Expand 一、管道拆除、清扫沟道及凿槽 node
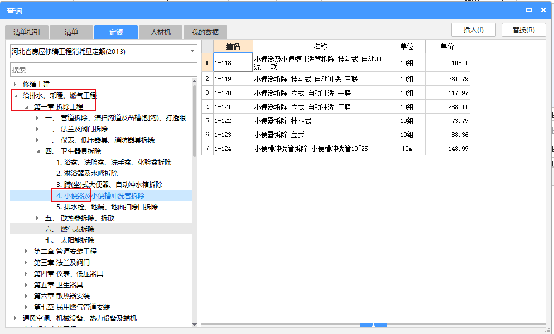 (x=37, y=118)
